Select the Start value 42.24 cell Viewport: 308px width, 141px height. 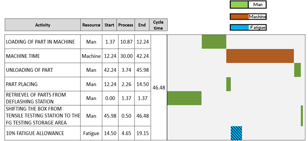pos(110,70)
